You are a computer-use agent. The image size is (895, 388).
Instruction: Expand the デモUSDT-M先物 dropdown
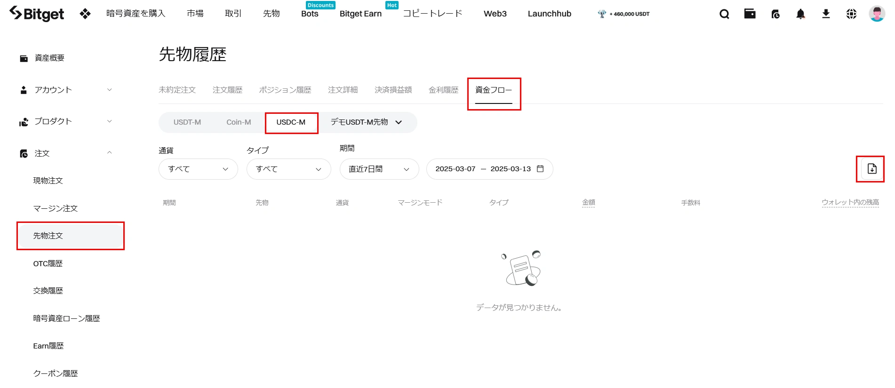[x=366, y=122]
